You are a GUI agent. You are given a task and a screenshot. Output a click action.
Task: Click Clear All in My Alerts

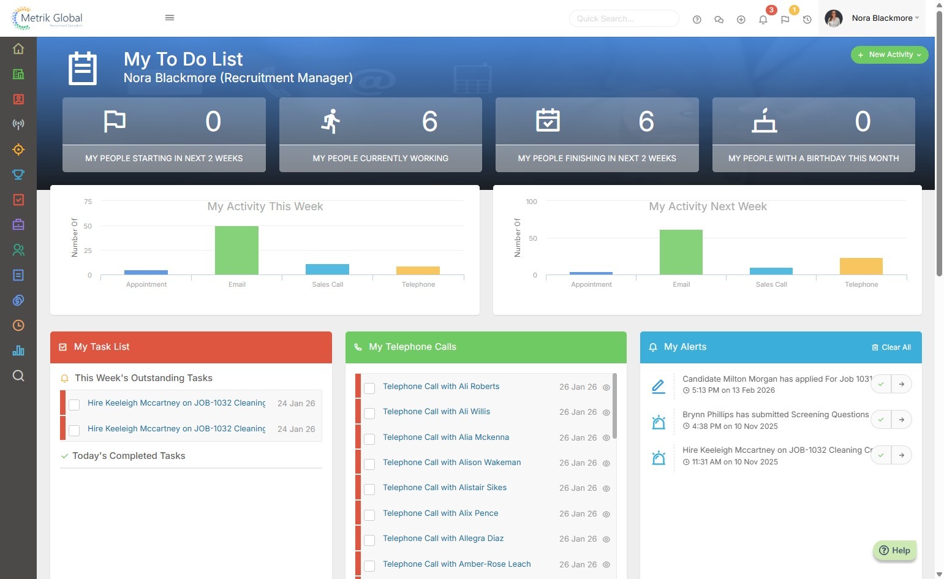[891, 347]
